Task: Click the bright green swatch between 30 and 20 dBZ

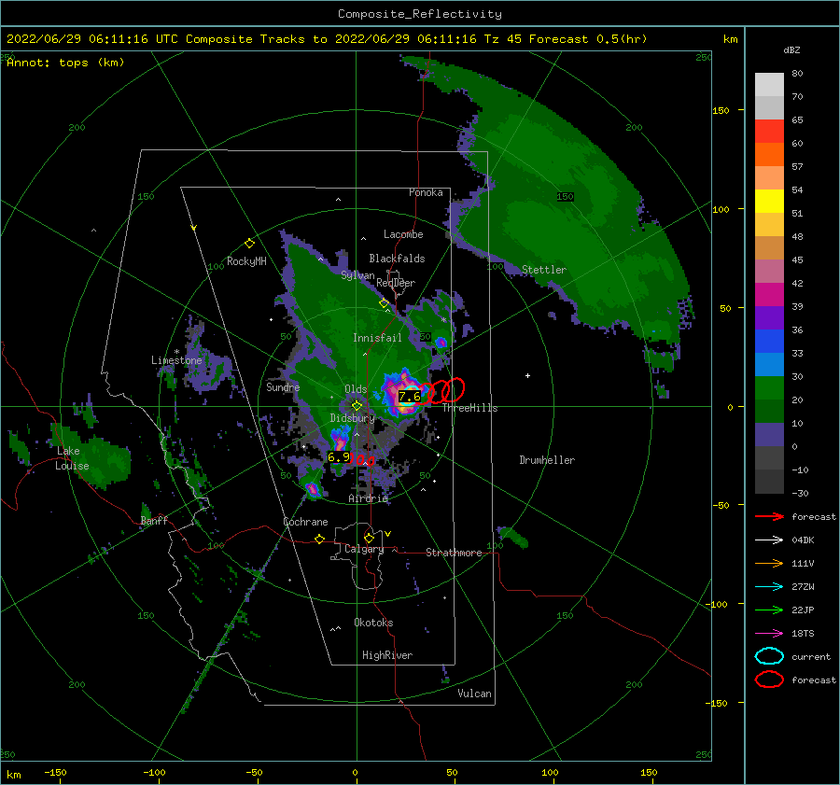Action: click(x=769, y=388)
